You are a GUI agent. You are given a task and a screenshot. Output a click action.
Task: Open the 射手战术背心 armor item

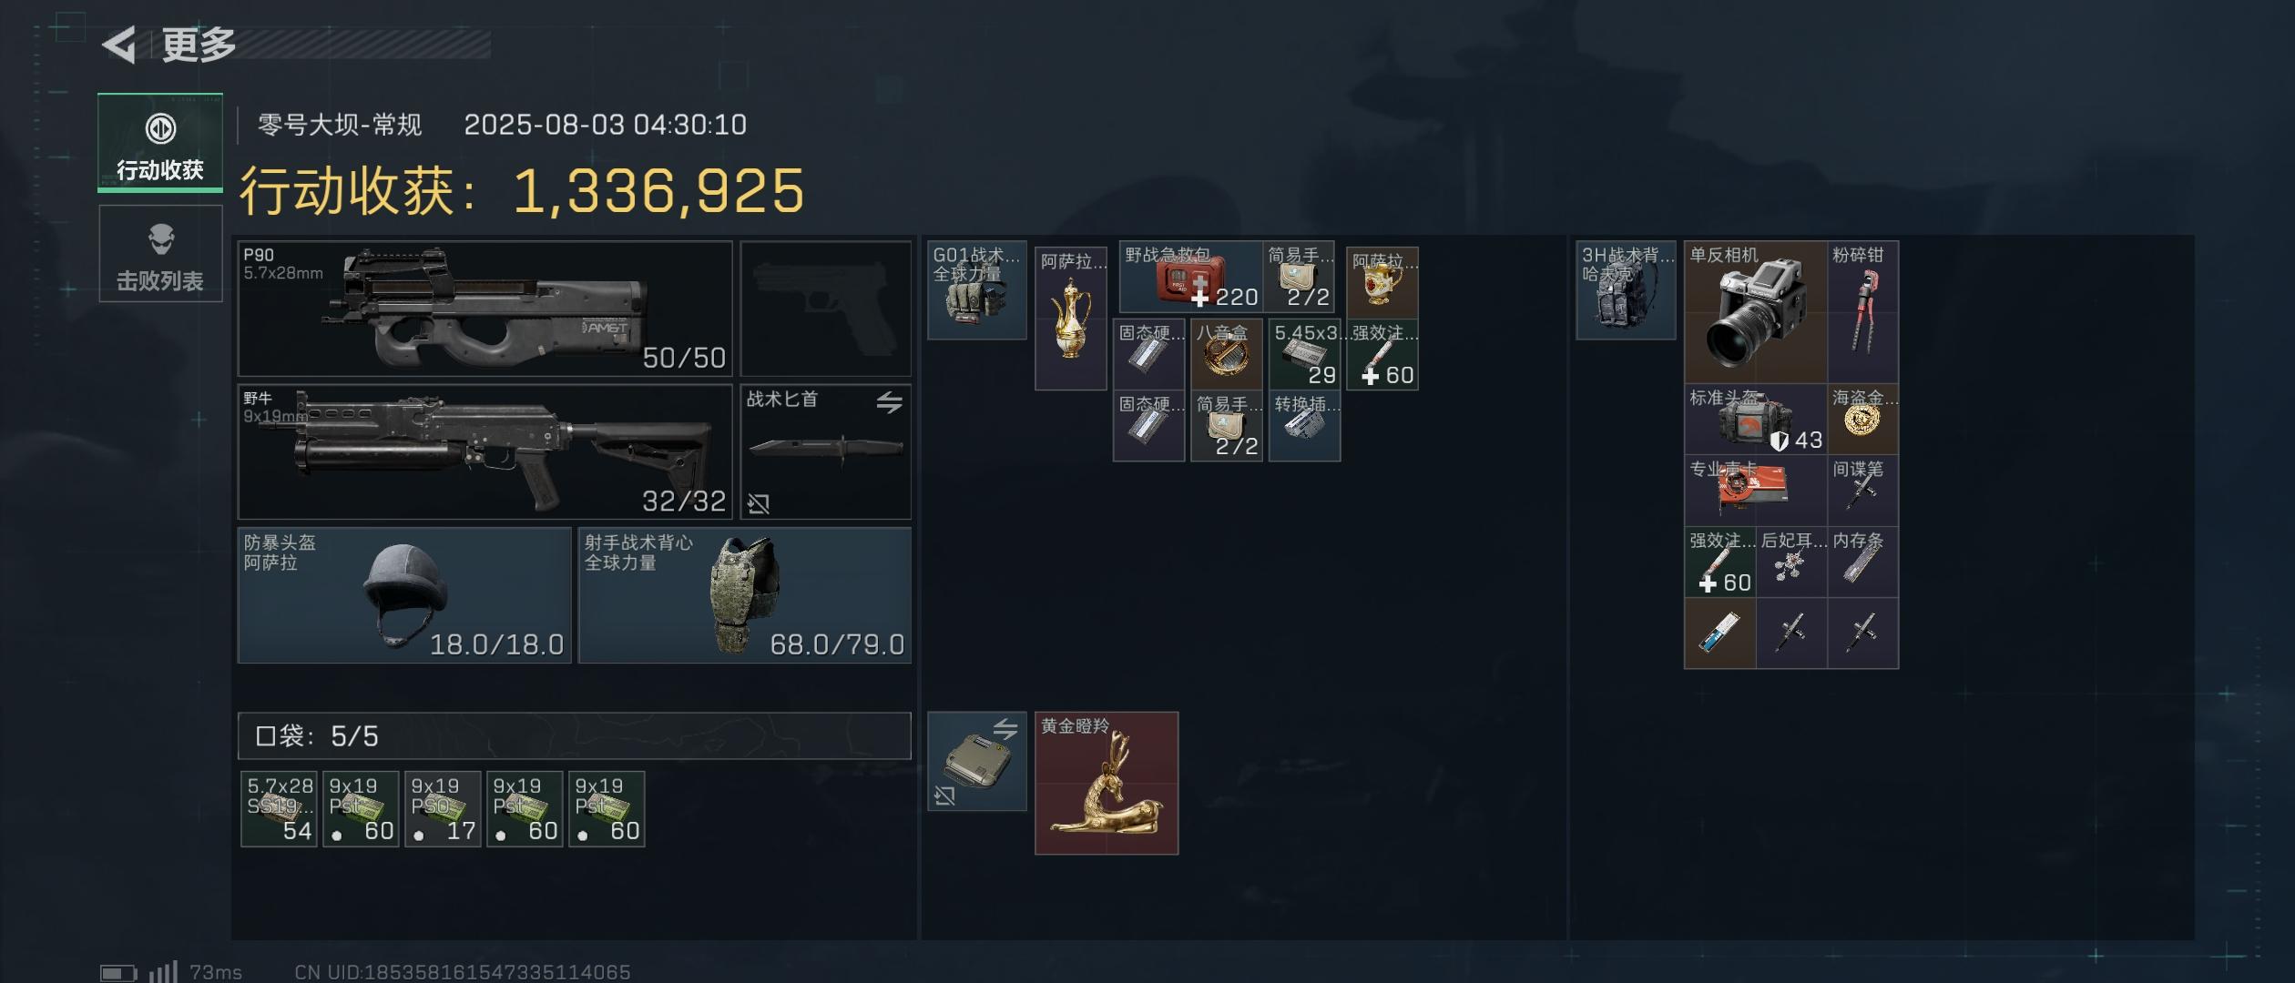(745, 595)
